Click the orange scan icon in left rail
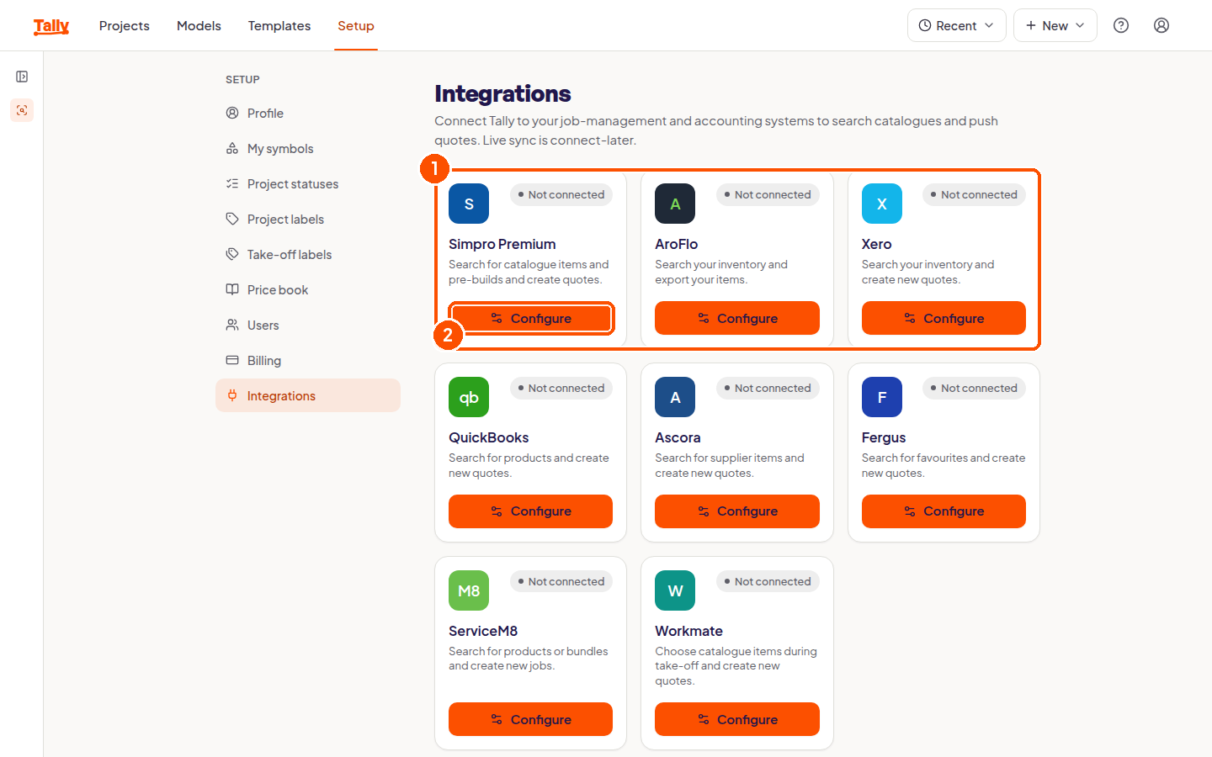 tap(22, 110)
